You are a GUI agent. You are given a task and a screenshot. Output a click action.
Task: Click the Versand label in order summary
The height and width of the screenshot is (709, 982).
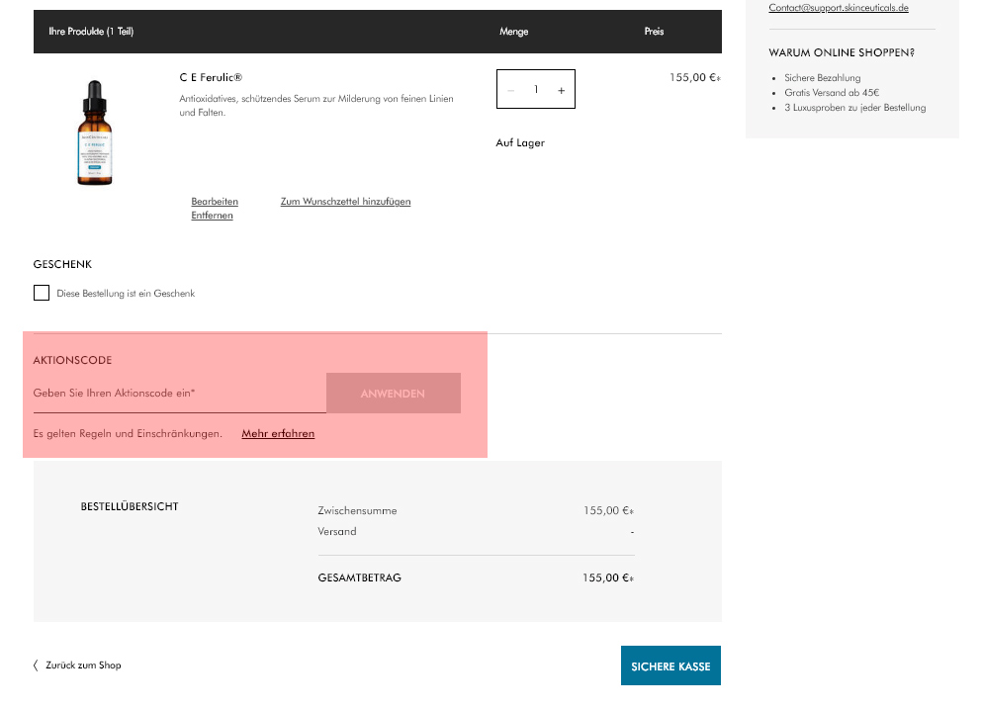[x=337, y=531]
